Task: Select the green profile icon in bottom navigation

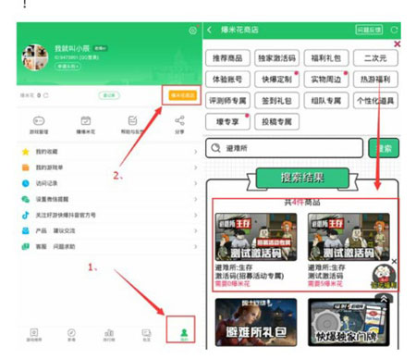Action: 184,332
